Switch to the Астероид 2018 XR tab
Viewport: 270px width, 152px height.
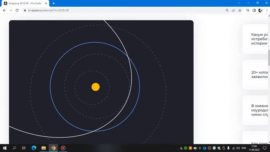(25, 3)
